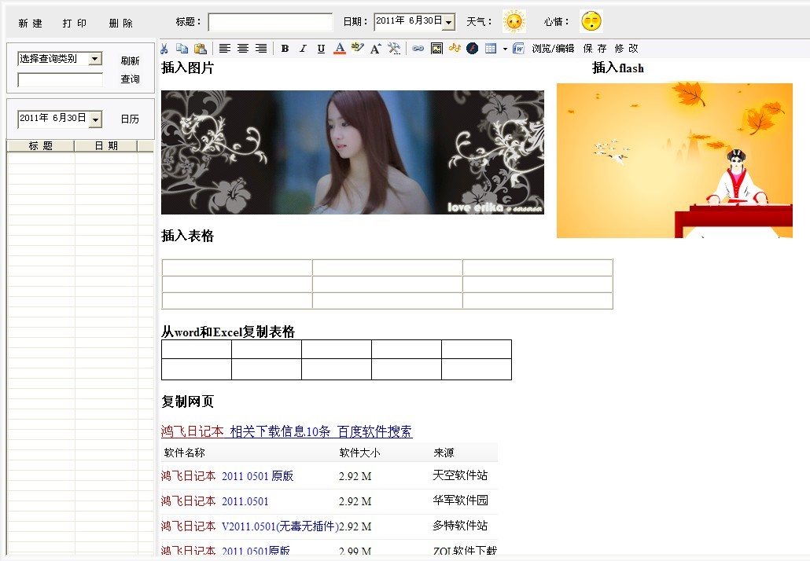Click the font size icon
Viewport: 810px width, 561px height.
(x=376, y=49)
